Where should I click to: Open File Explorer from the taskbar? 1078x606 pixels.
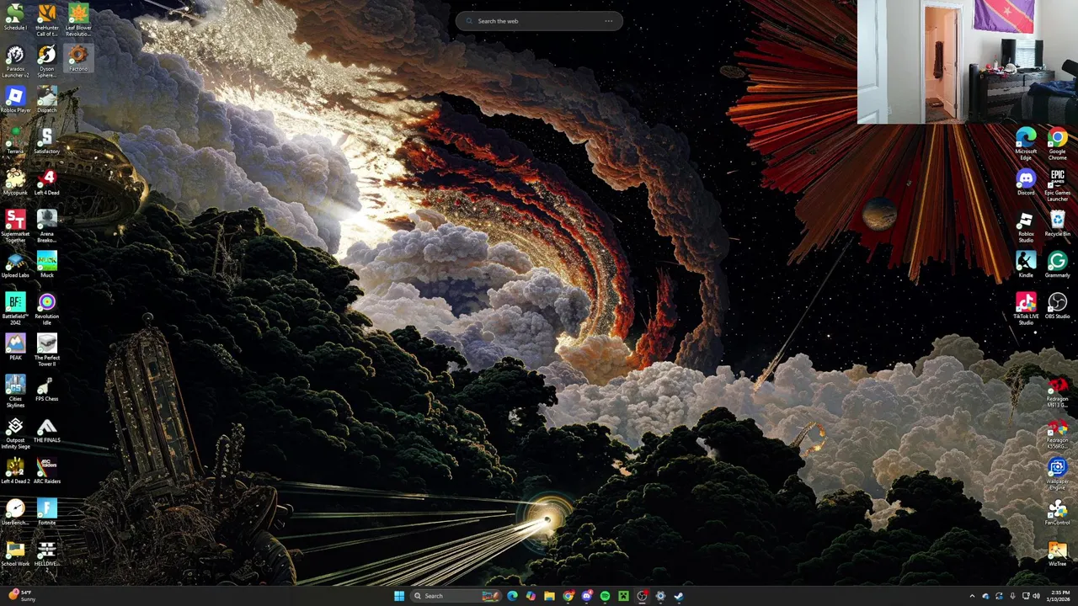tap(549, 596)
